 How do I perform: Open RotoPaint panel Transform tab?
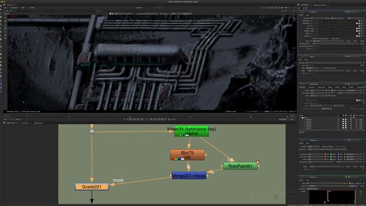[x=312, y=87]
